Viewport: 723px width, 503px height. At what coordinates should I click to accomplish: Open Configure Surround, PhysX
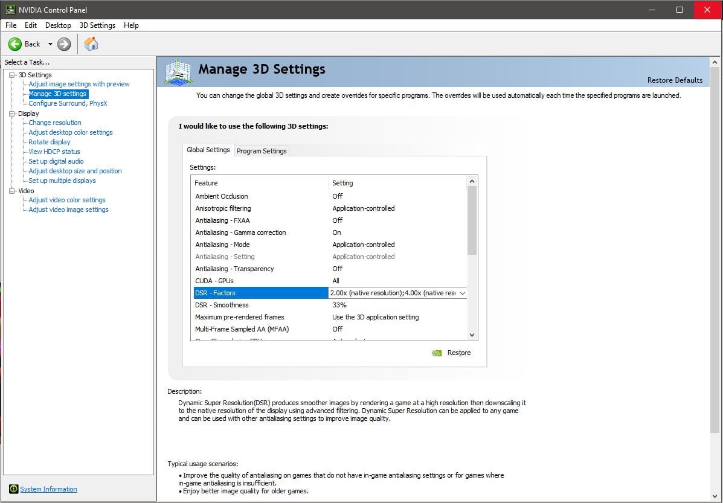click(x=68, y=103)
